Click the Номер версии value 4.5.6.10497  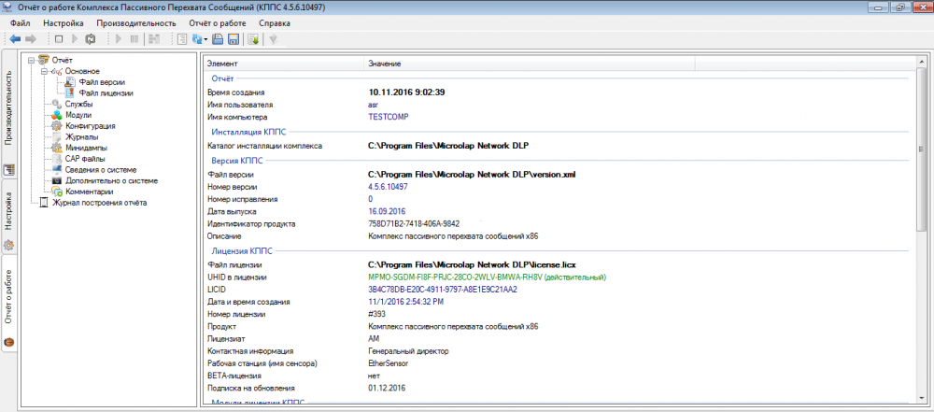[388, 187]
